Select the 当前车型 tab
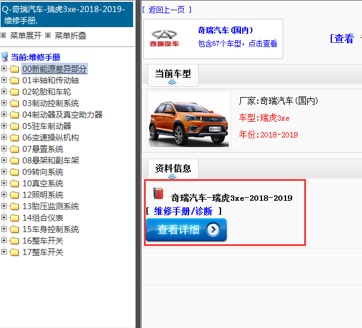Image resolution: width=362 pixels, height=328 pixels. click(x=173, y=74)
